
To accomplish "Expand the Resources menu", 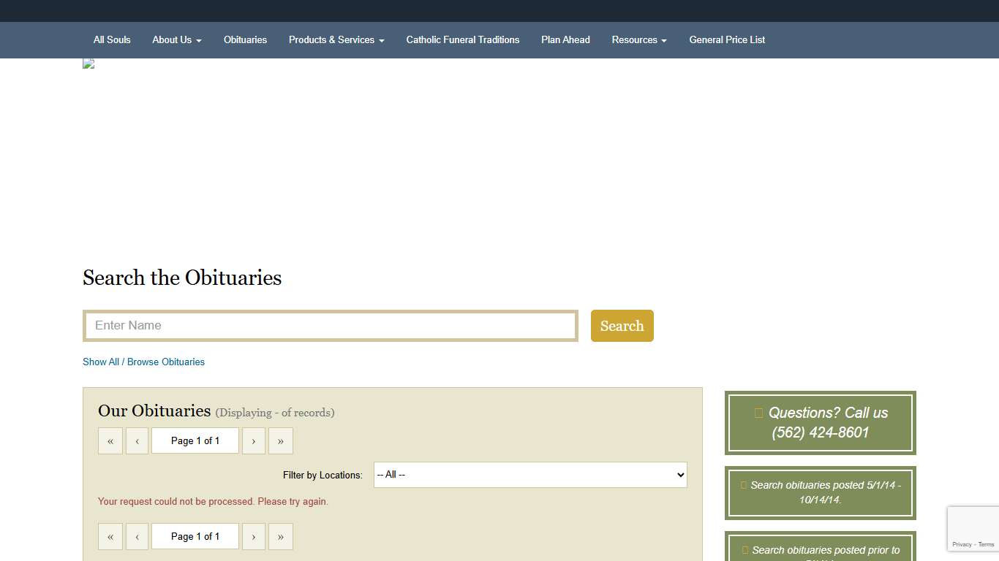I will click(x=639, y=40).
